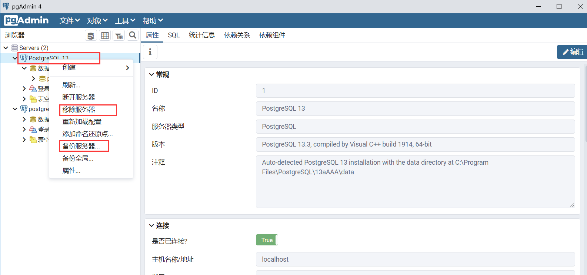This screenshot has width=587, height=275.
Task: Click the 编辑 button
Action: [572, 52]
